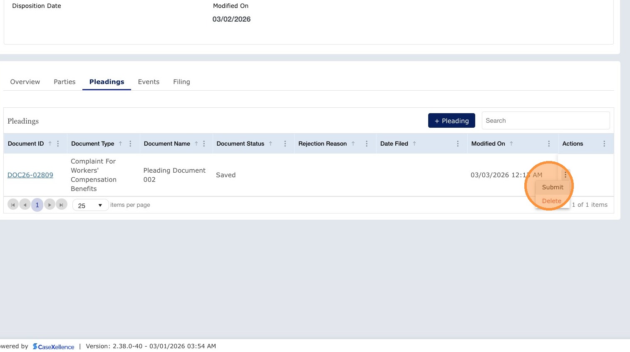The height and width of the screenshot is (352, 630).
Task: Select page 1 in pager
Action: tap(37, 205)
